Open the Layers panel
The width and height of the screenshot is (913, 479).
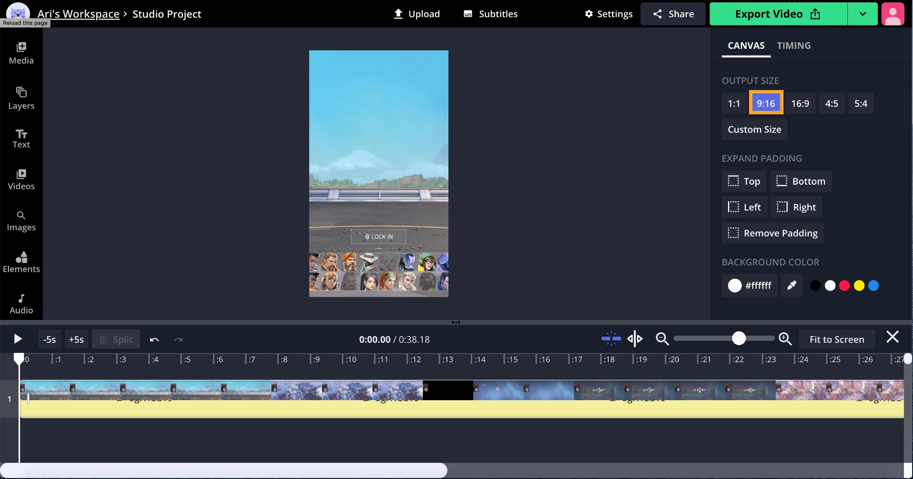click(x=21, y=98)
